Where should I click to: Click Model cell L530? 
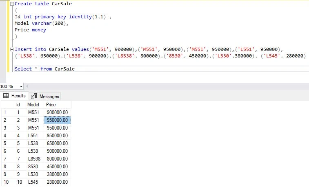tap(34, 174)
